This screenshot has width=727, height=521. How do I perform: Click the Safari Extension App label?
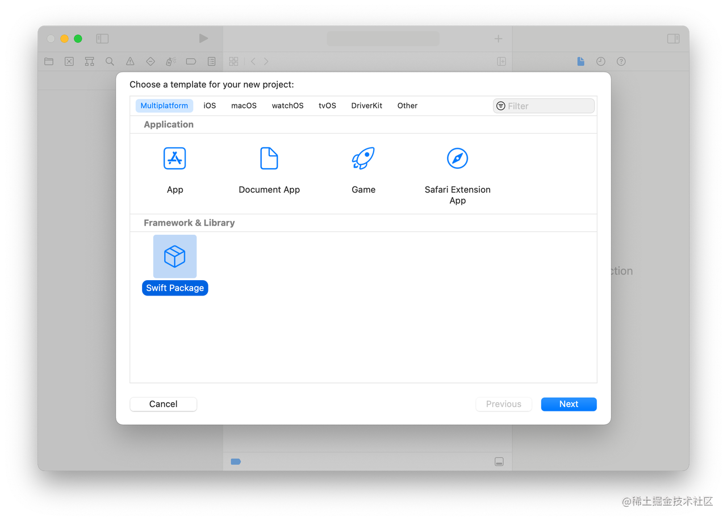(457, 195)
